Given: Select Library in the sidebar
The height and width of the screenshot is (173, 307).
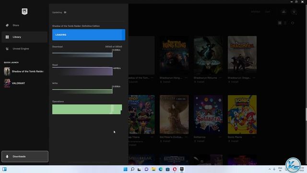Looking at the screenshot, I should pos(24,37).
